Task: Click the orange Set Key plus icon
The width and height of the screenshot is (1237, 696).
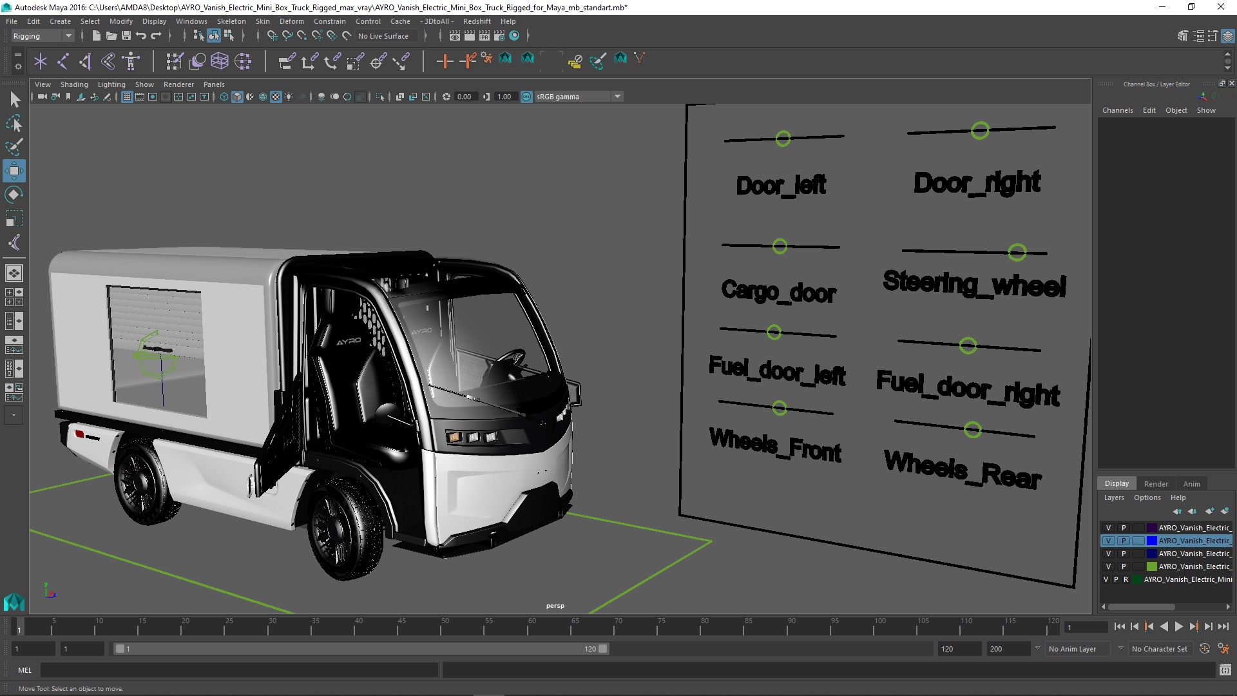Action: tap(444, 61)
